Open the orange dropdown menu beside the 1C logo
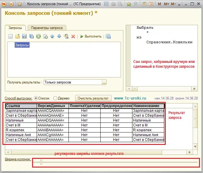The height and width of the screenshot is (173, 203). coord(11,4)
